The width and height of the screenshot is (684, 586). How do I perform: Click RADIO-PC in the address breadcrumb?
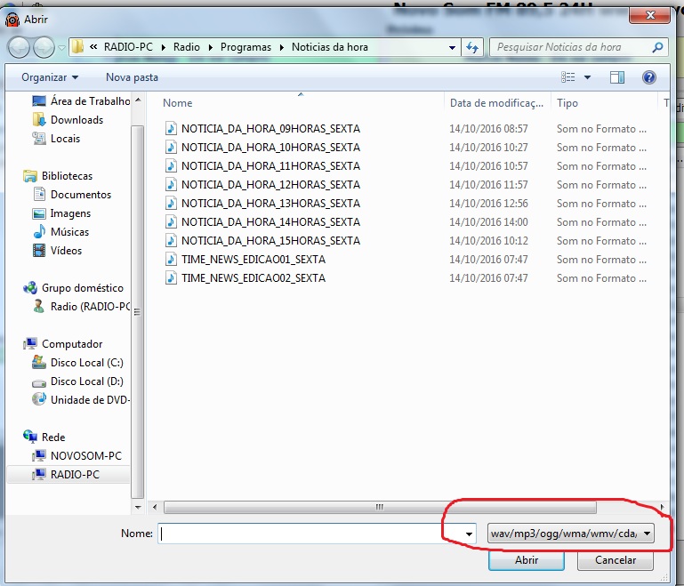[x=128, y=47]
